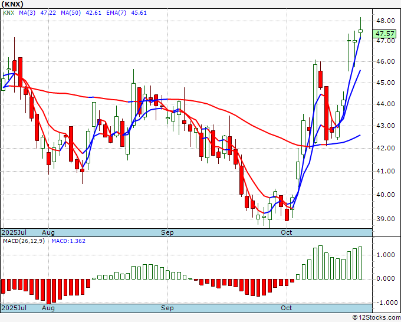Click the 43.00 price axis label
The height and width of the screenshot is (322, 401).
point(386,126)
